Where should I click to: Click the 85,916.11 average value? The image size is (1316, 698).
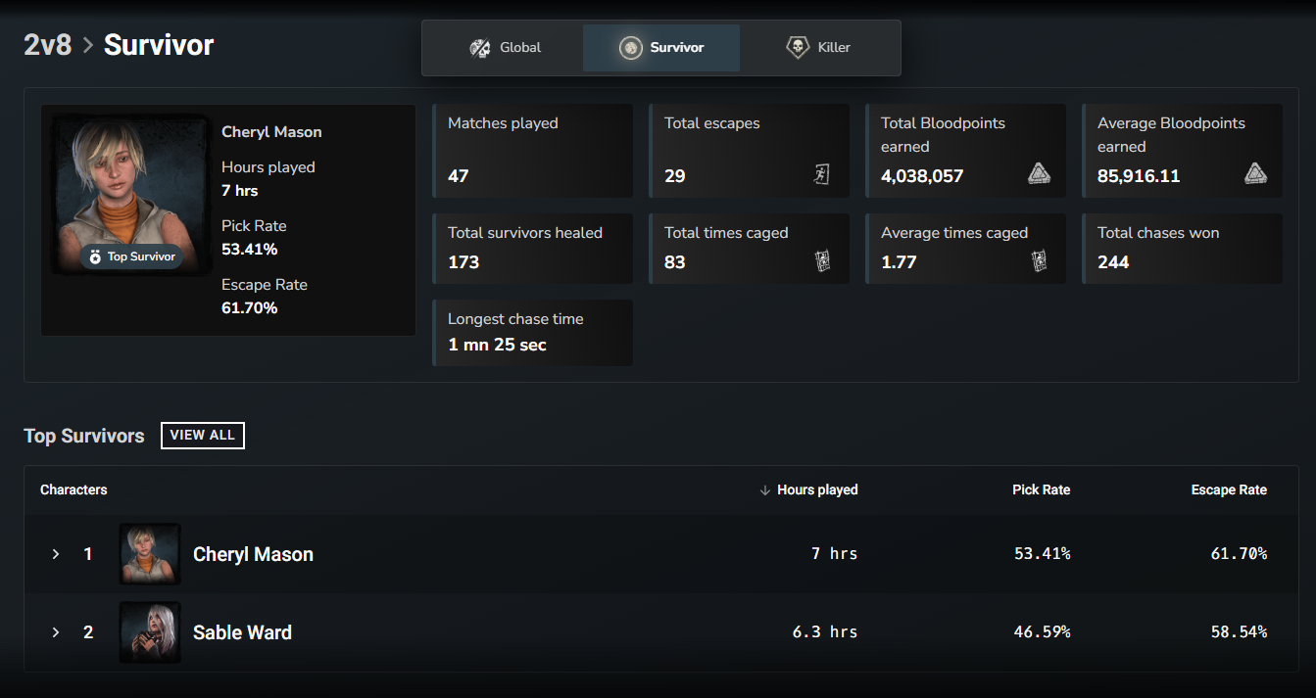[x=1139, y=176]
